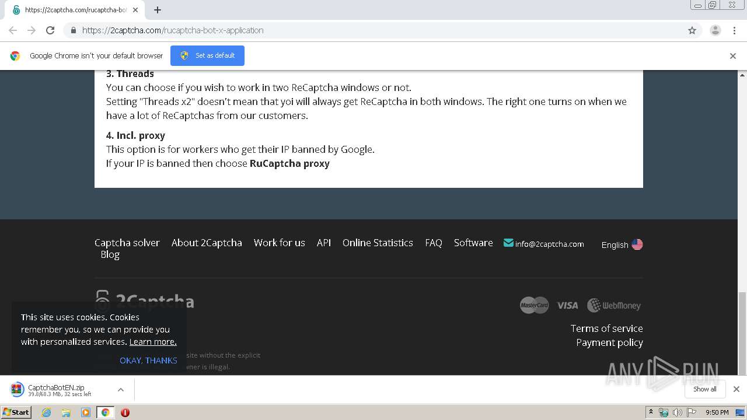The height and width of the screenshot is (420, 747).
Task: Open the FAQ footer link
Action: [434, 243]
